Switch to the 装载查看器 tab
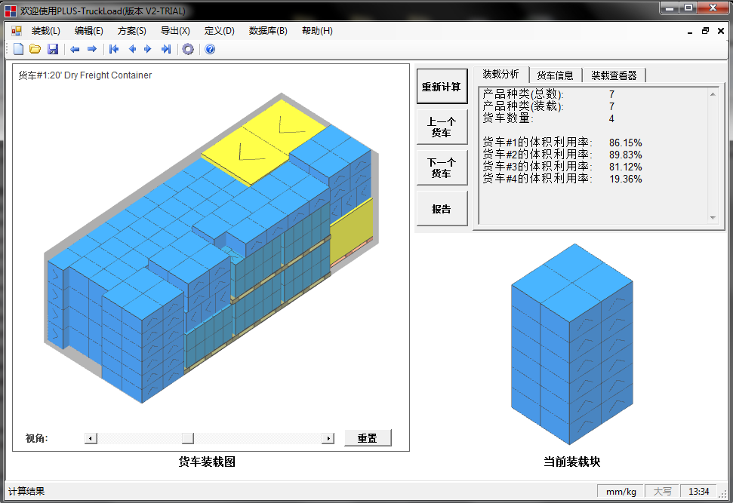This screenshot has height=503, width=733. pyautogui.click(x=615, y=75)
